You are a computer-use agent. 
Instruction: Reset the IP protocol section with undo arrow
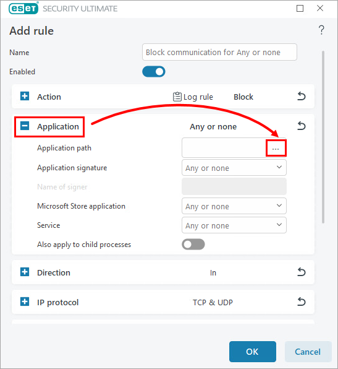[302, 302]
